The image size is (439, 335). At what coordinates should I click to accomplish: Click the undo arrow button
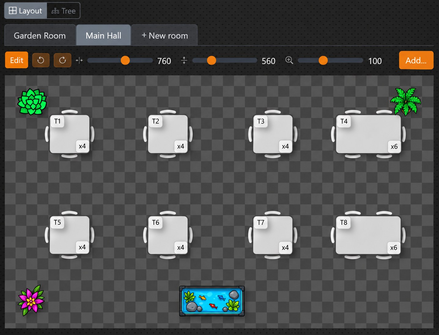[x=41, y=60]
